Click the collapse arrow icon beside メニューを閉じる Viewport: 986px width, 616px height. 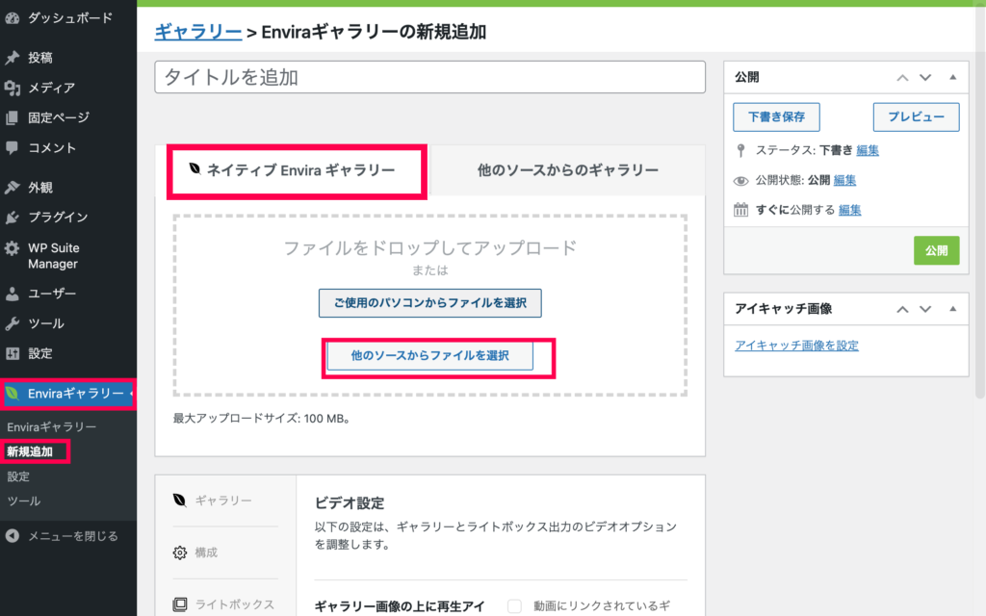click(12, 536)
